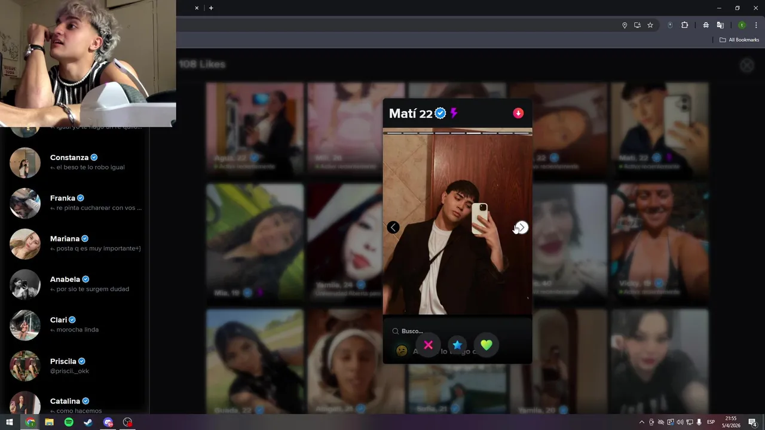
Task: Click volume icon in system tray
Action: 680,422
